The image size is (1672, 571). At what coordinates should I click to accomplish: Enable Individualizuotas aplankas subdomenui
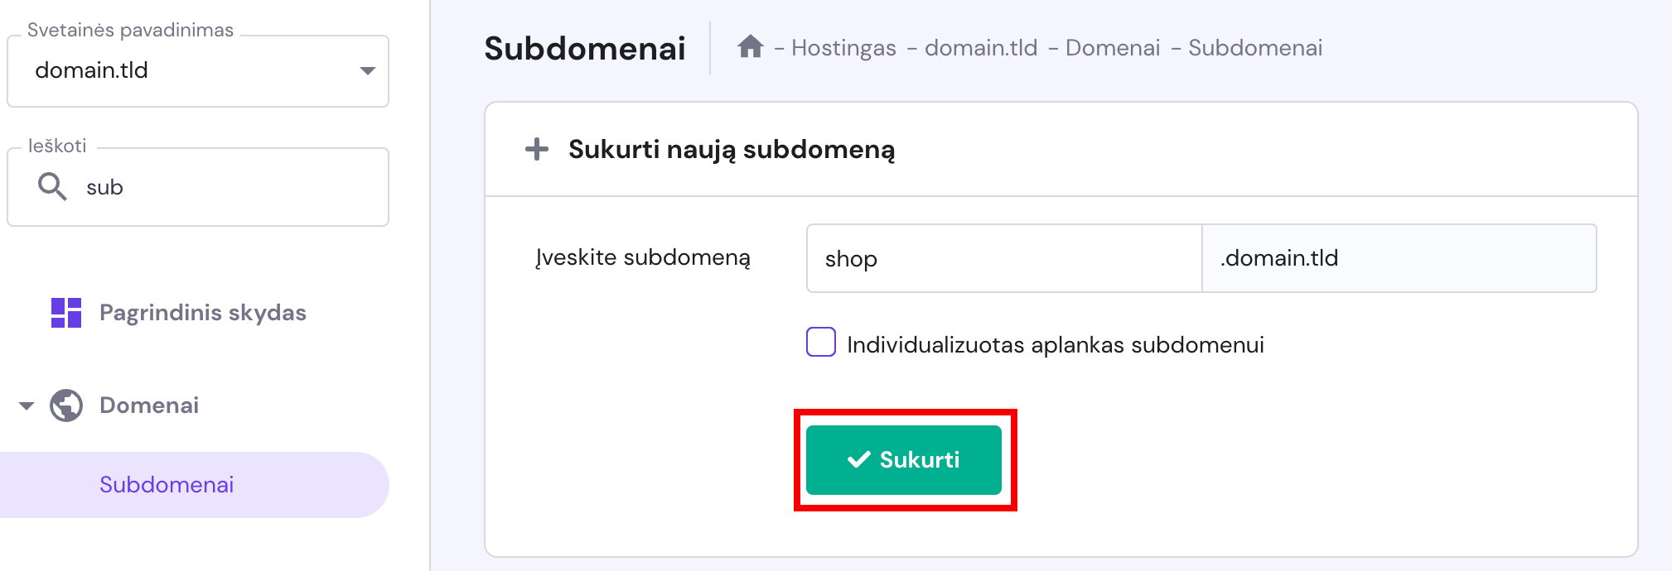[x=821, y=339]
